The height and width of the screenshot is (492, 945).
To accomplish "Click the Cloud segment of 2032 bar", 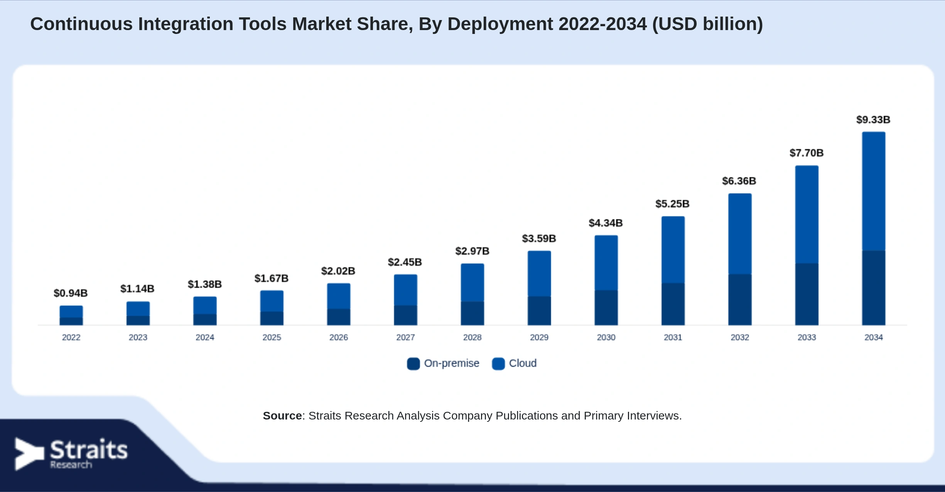I will click(740, 234).
